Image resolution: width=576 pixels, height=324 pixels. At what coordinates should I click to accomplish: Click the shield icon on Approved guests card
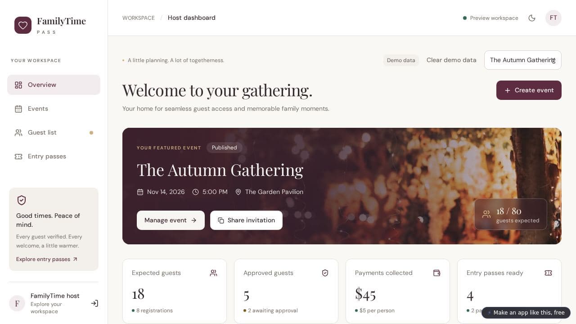(325, 273)
